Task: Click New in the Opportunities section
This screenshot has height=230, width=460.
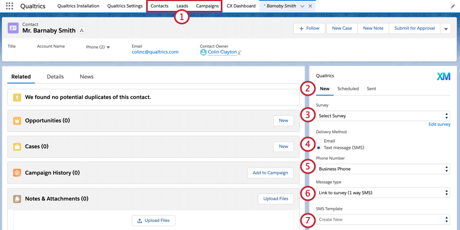Action: coord(284,121)
